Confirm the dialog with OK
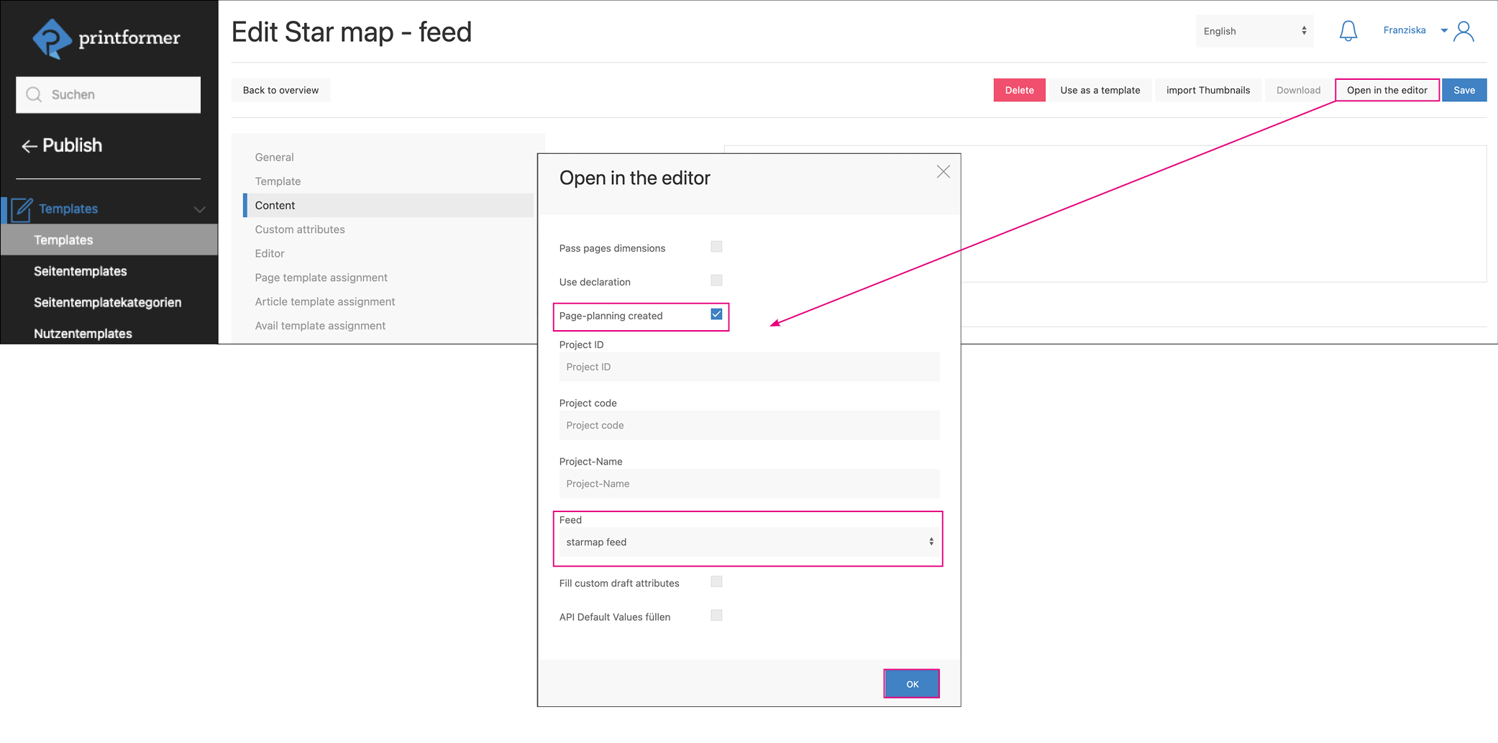The image size is (1498, 743). coord(911,684)
